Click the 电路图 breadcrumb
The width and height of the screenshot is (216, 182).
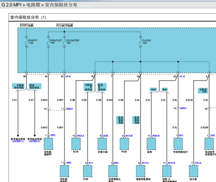tap(33, 5)
